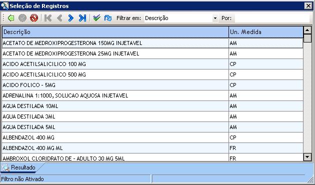
Task: Select ACIDO FOLICO - 5MG row
Action: (x=152, y=85)
